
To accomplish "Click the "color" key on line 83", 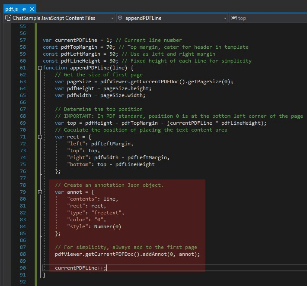I will [77, 220].
